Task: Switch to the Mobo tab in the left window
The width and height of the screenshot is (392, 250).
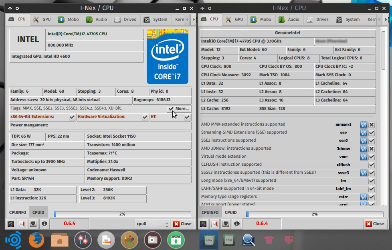Action: 68,20
